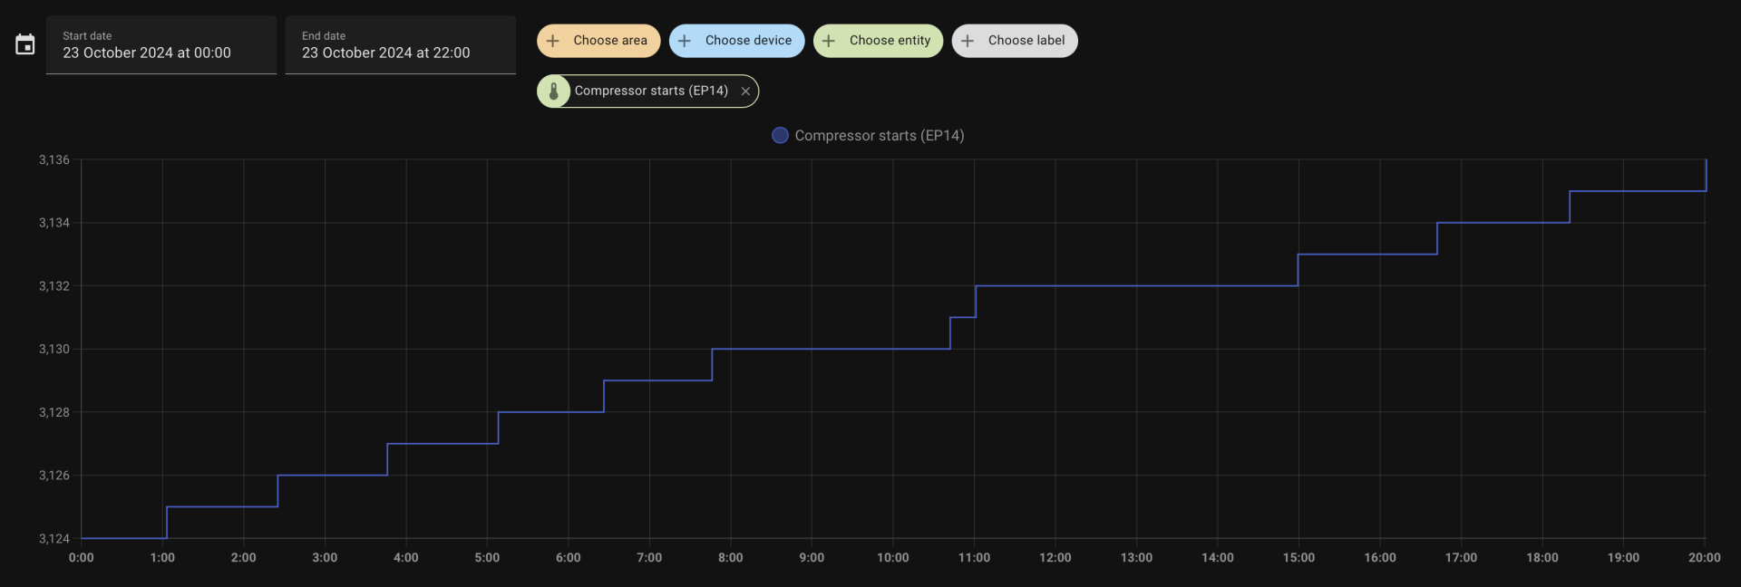The height and width of the screenshot is (587, 1741).
Task: Click the 0:00 label on the time axis
Action: tap(81, 557)
